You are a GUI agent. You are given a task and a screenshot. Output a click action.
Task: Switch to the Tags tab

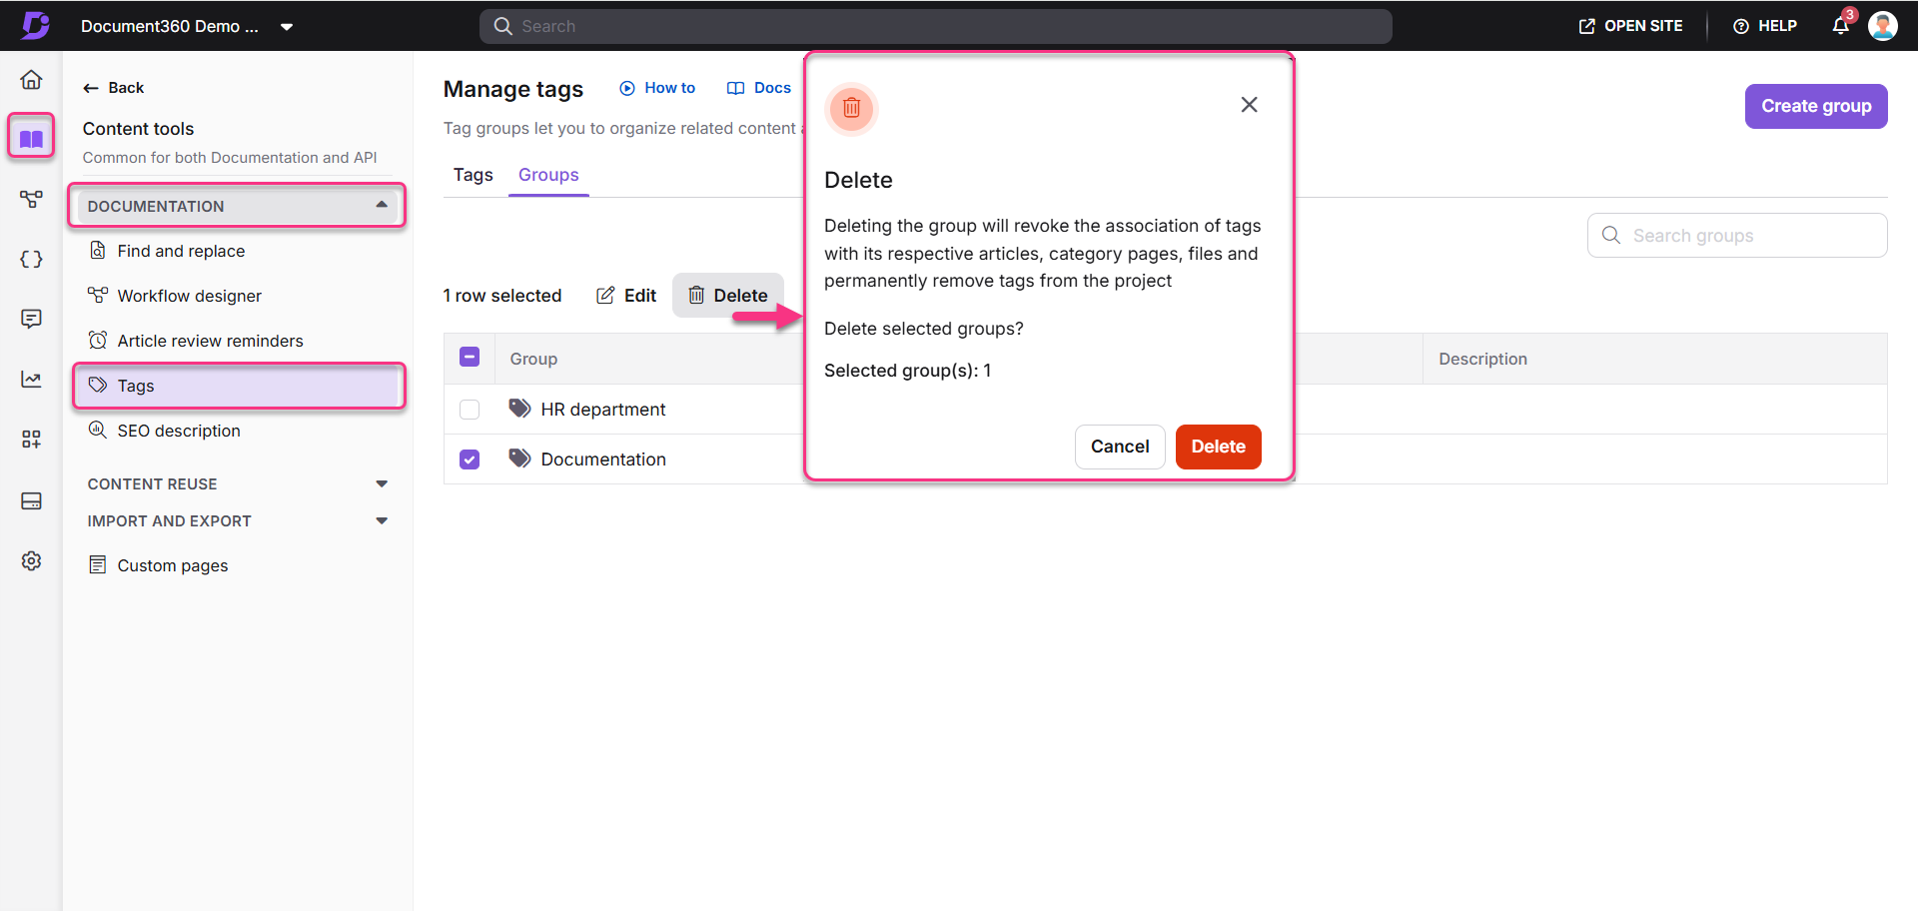click(473, 175)
